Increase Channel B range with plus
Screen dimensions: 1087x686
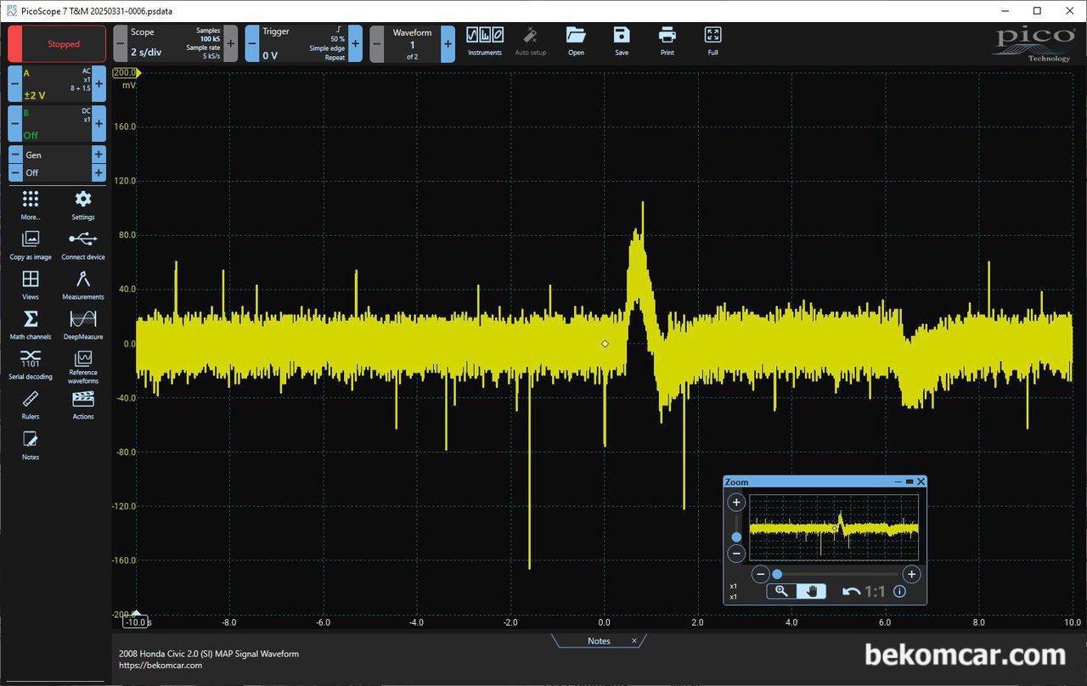tap(99, 123)
